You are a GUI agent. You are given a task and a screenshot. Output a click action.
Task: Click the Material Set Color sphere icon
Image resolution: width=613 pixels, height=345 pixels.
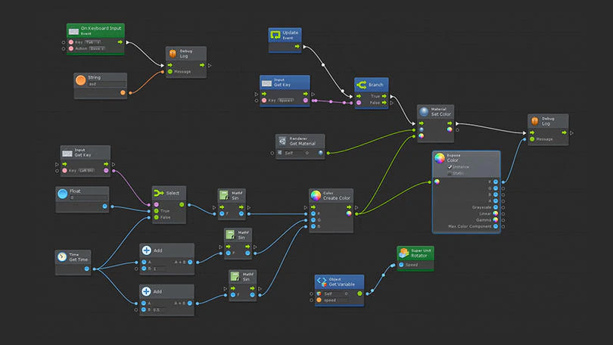(x=424, y=112)
